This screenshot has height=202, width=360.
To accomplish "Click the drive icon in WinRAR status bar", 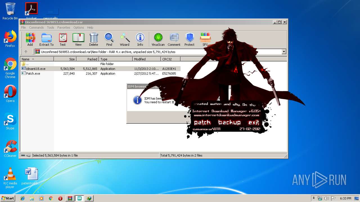I will [x=23, y=155].
